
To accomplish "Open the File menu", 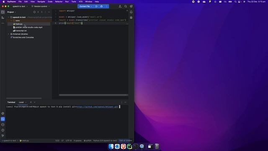I will 20,2.
